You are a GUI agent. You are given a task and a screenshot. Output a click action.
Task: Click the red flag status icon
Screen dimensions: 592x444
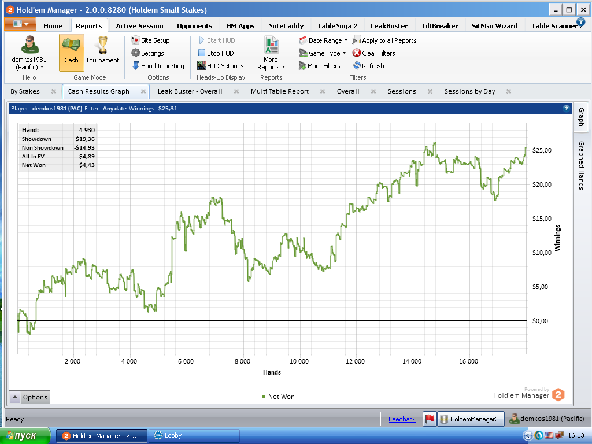(x=430, y=419)
